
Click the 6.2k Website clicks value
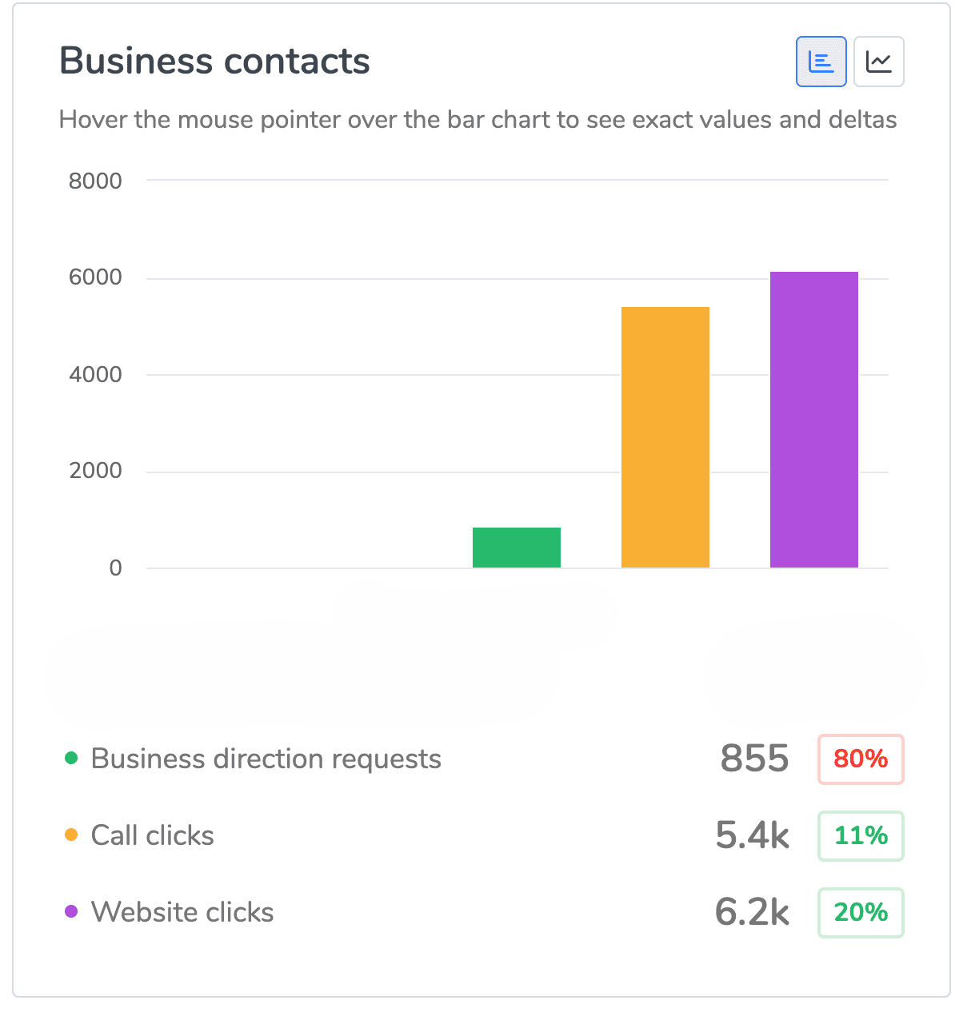click(752, 912)
